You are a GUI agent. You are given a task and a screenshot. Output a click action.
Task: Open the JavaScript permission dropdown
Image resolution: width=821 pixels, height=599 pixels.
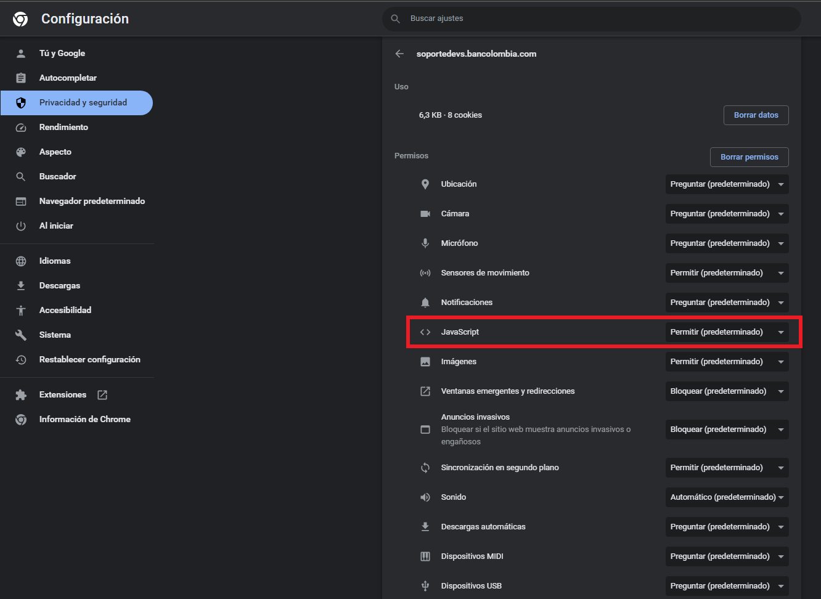(x=727, y=332)
